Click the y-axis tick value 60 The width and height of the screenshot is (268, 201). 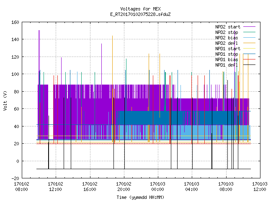[16, 109]
